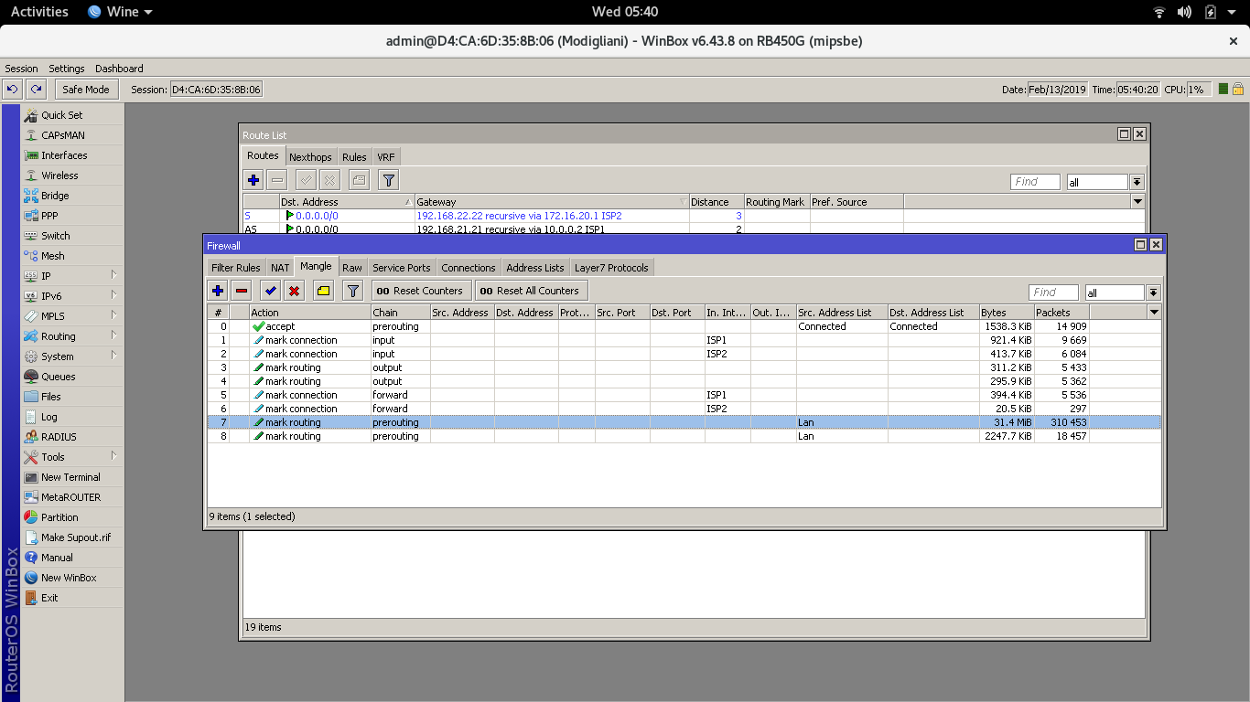
Task: Expand the IP submenu
Action: (72, 276)
